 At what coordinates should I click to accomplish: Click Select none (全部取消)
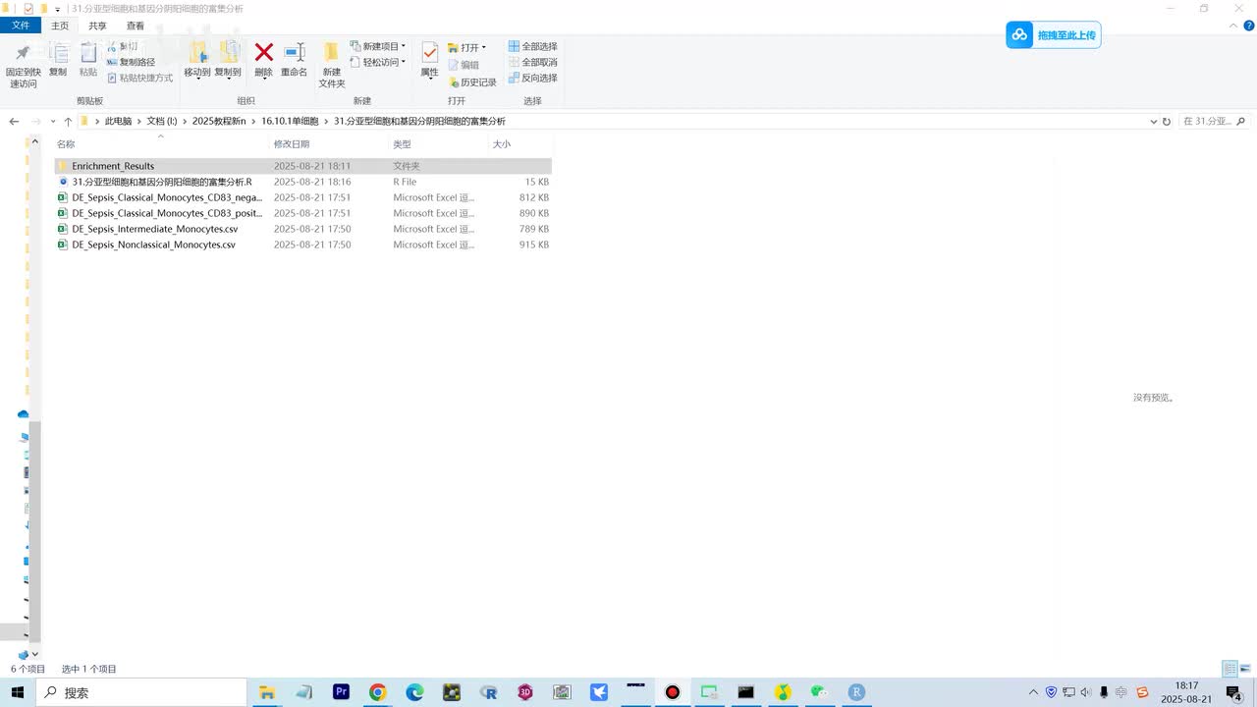[x=532, y=62]
